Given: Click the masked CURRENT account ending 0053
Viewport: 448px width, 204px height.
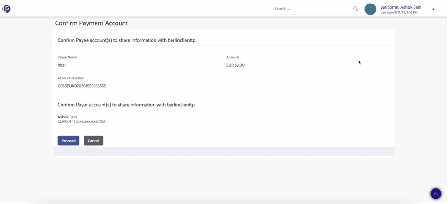Looking at the screenshot, I should (82, 121).
